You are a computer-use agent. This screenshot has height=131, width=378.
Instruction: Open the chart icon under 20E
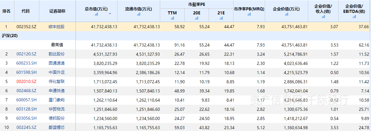click(196, 18)
